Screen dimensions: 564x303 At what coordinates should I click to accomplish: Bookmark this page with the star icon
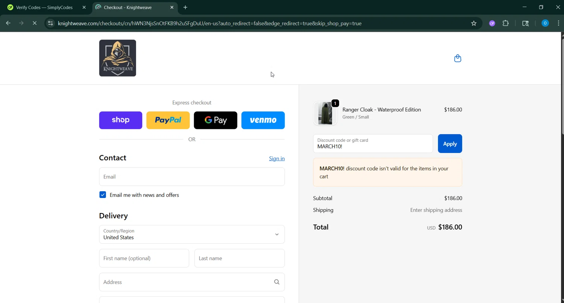474,23
